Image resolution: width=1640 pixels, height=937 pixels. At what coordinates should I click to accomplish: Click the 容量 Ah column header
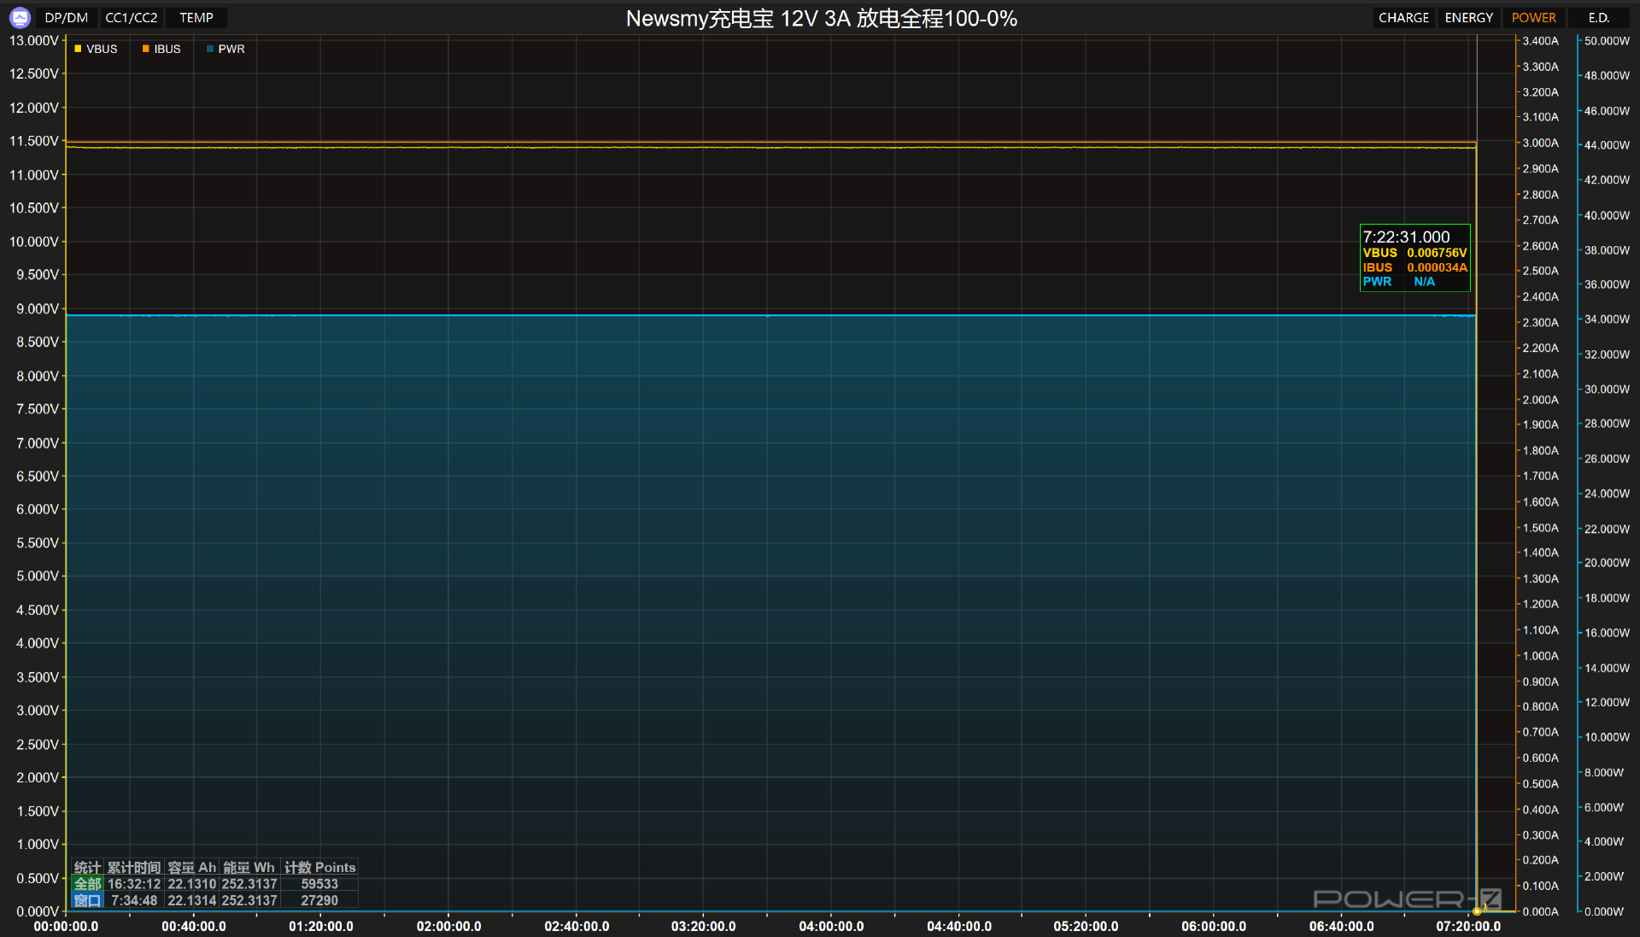[192, 867]
